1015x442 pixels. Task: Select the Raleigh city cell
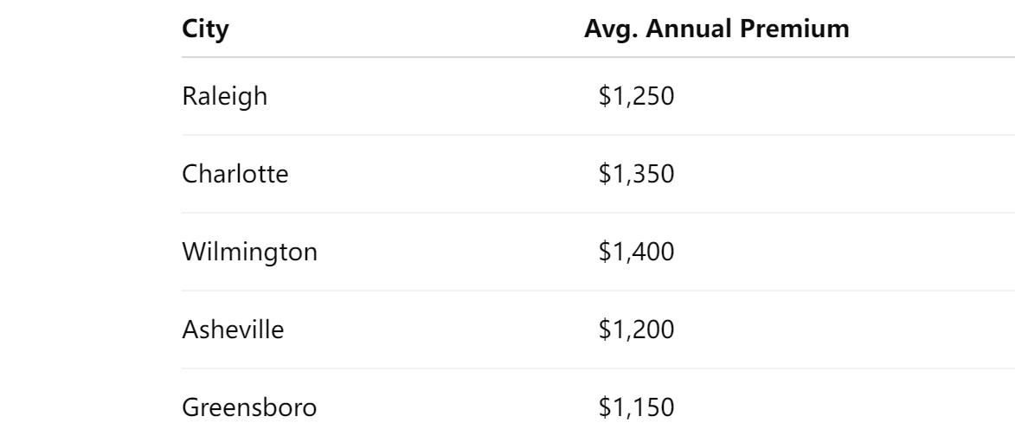225,96
